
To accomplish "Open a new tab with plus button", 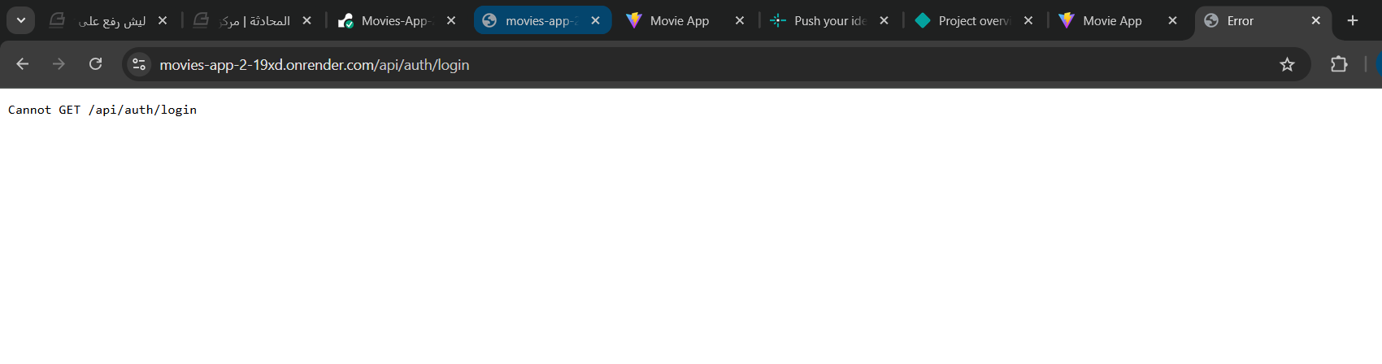I will 1353,20.
